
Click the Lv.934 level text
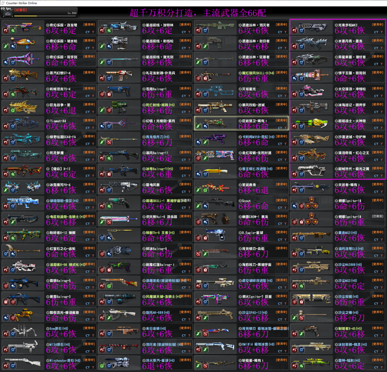pos(72,13)
